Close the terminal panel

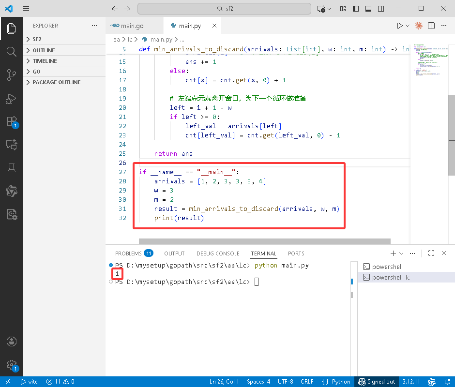[x=444, y=253]
